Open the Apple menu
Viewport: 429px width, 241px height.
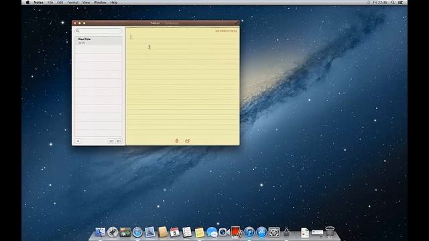pyautogui.click(x=27, y=2)
